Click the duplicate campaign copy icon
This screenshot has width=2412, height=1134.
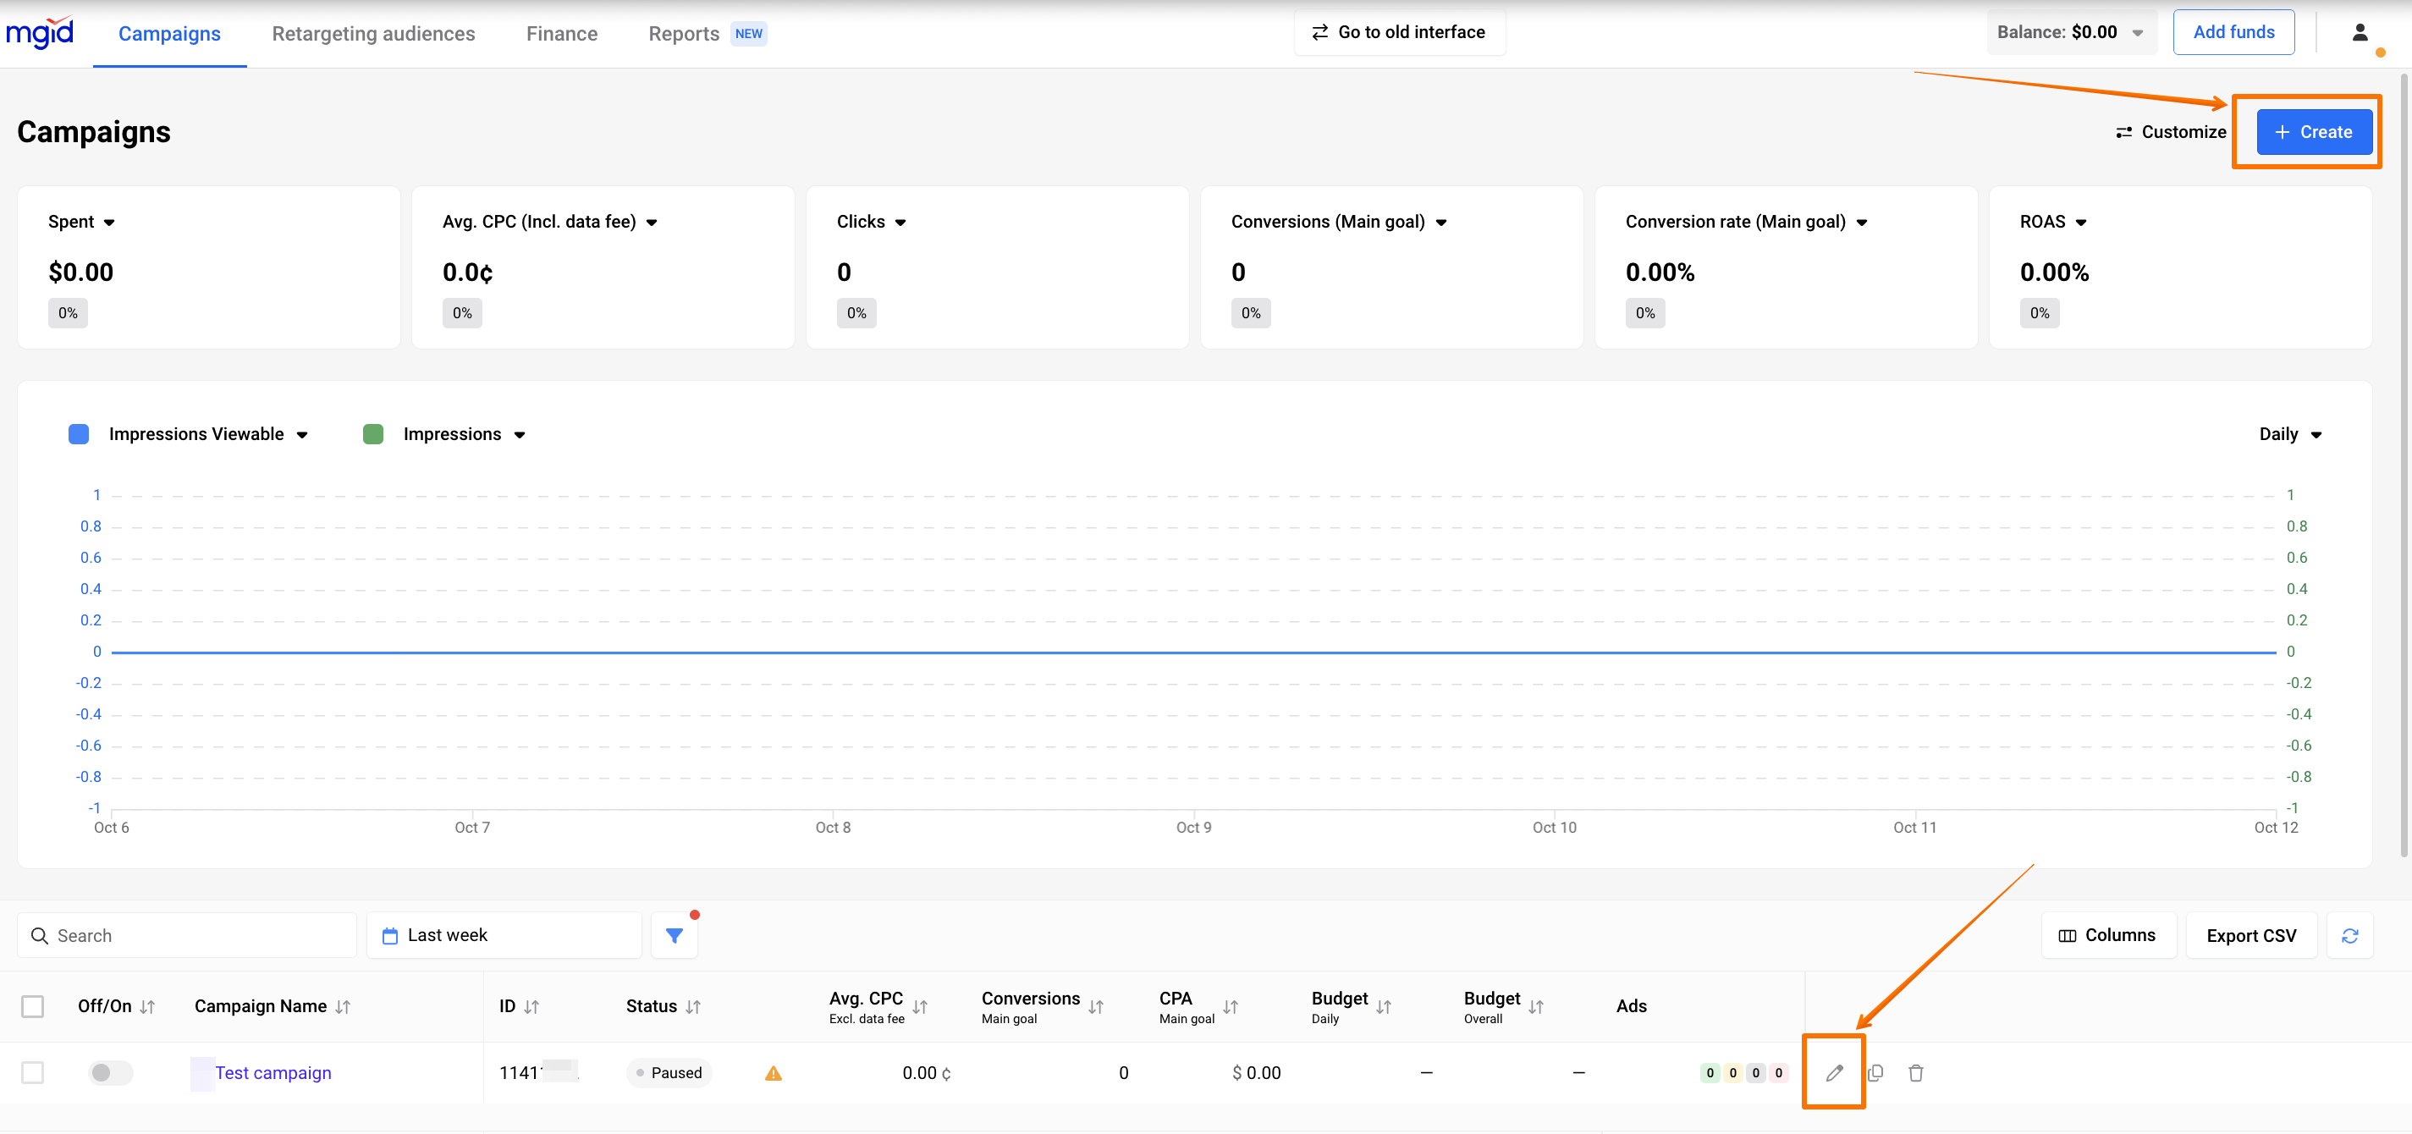pyautogui.click(x=1875, y=1072)
